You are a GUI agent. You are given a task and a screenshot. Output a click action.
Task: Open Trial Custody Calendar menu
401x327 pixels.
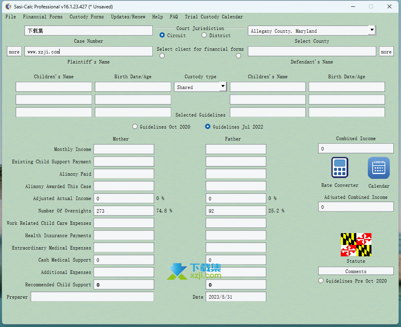[214, 17]
